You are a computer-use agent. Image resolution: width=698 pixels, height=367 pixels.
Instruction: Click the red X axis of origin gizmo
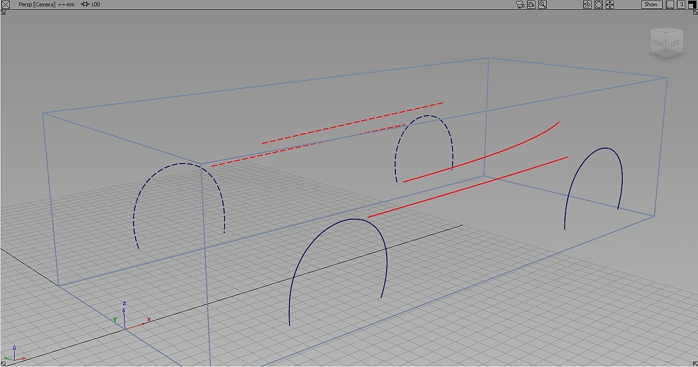click(x=136, y=326)
